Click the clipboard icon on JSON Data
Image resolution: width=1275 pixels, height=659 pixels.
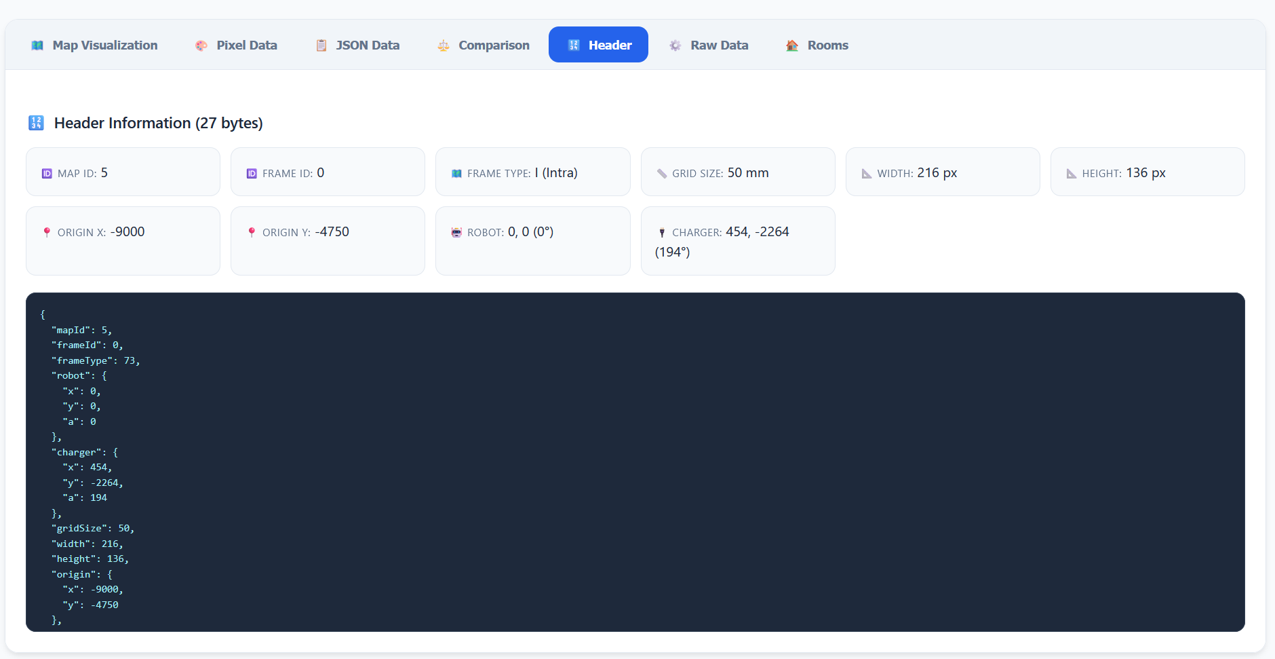point(321,45)
